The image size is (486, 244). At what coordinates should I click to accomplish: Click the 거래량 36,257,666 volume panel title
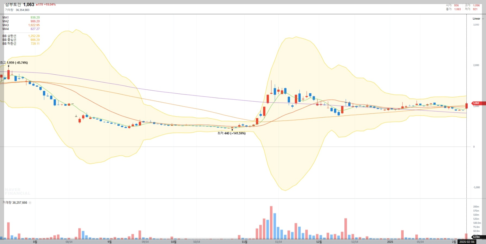[x=15, y=203]
